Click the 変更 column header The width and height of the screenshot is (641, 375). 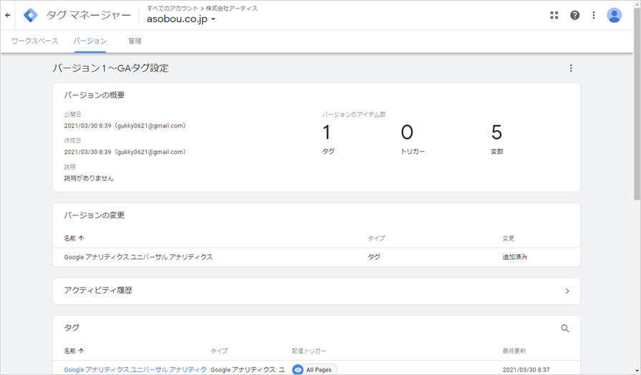[x=508, y=238]
